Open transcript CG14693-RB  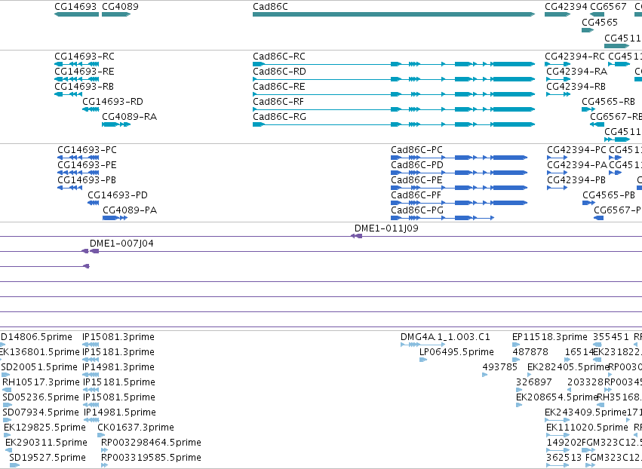(84, 87)
